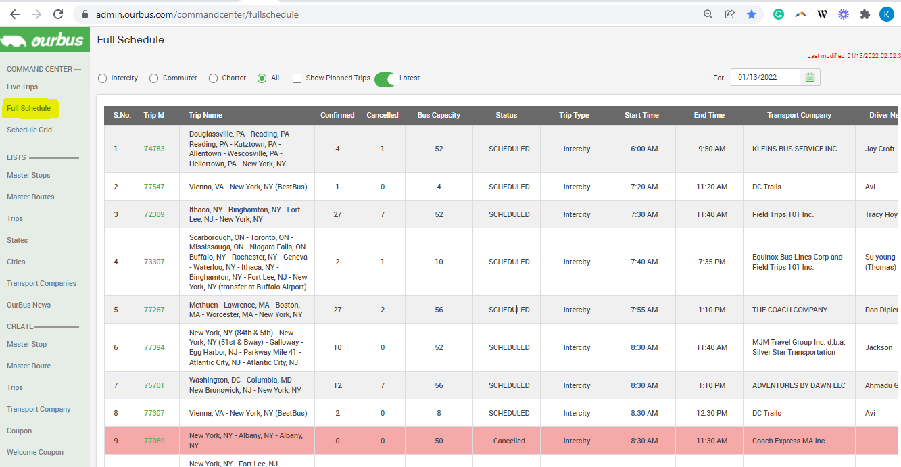Open trip ID 77394
This screenshot has width=901, height=467.
pyautogui.click(x=154, y=347)
